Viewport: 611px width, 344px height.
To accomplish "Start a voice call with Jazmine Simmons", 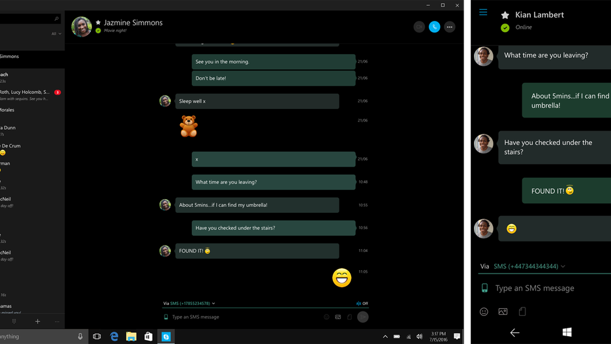I will point(434,27).
